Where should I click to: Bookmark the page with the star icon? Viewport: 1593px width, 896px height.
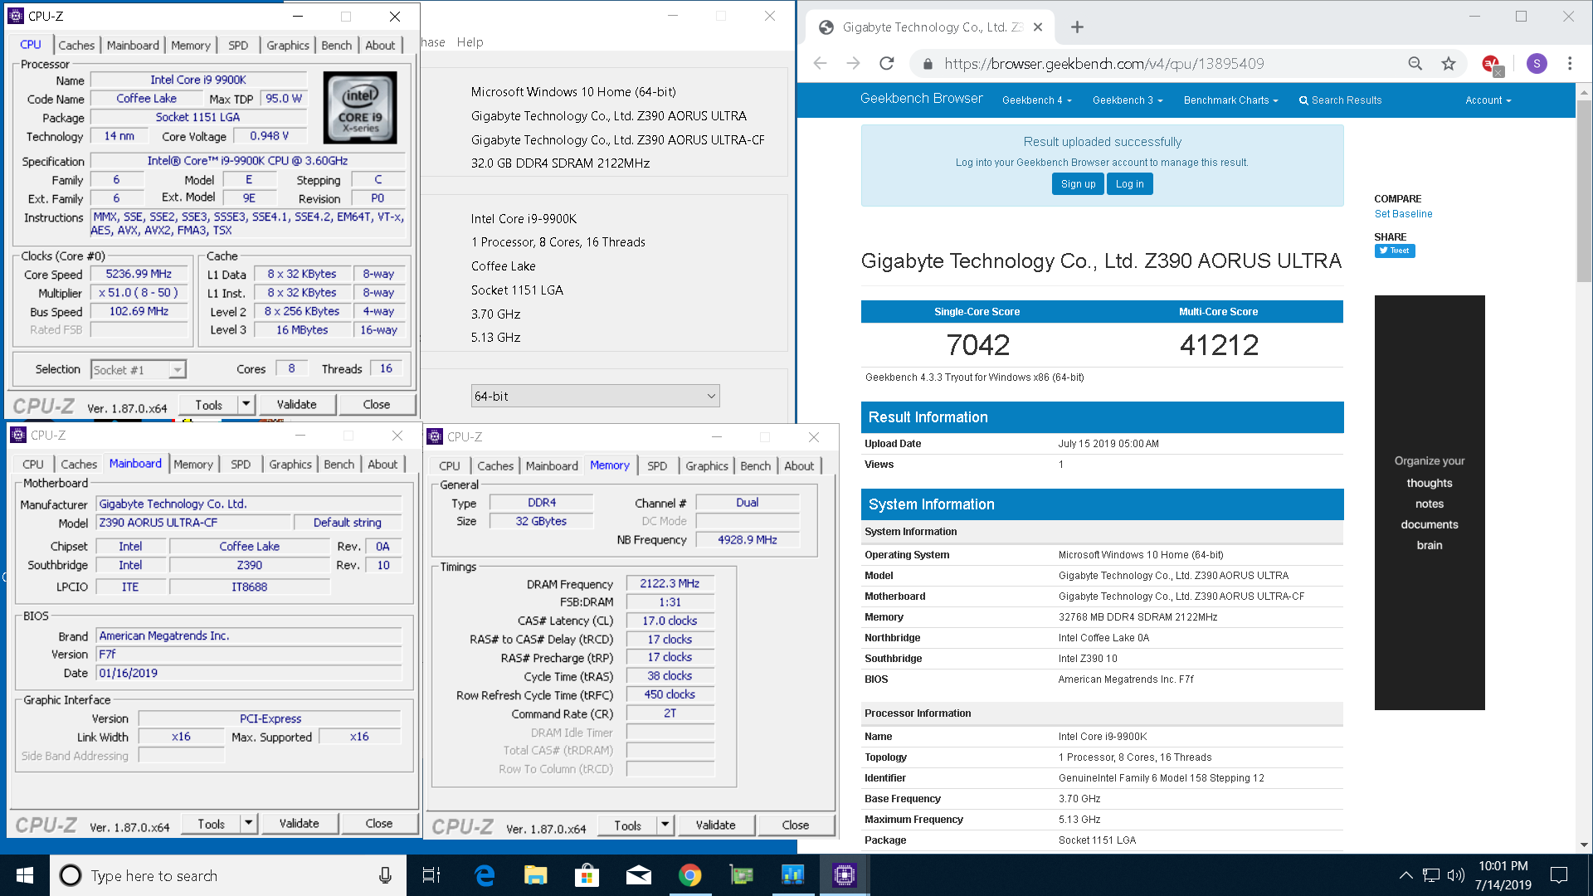(1449, 64)
